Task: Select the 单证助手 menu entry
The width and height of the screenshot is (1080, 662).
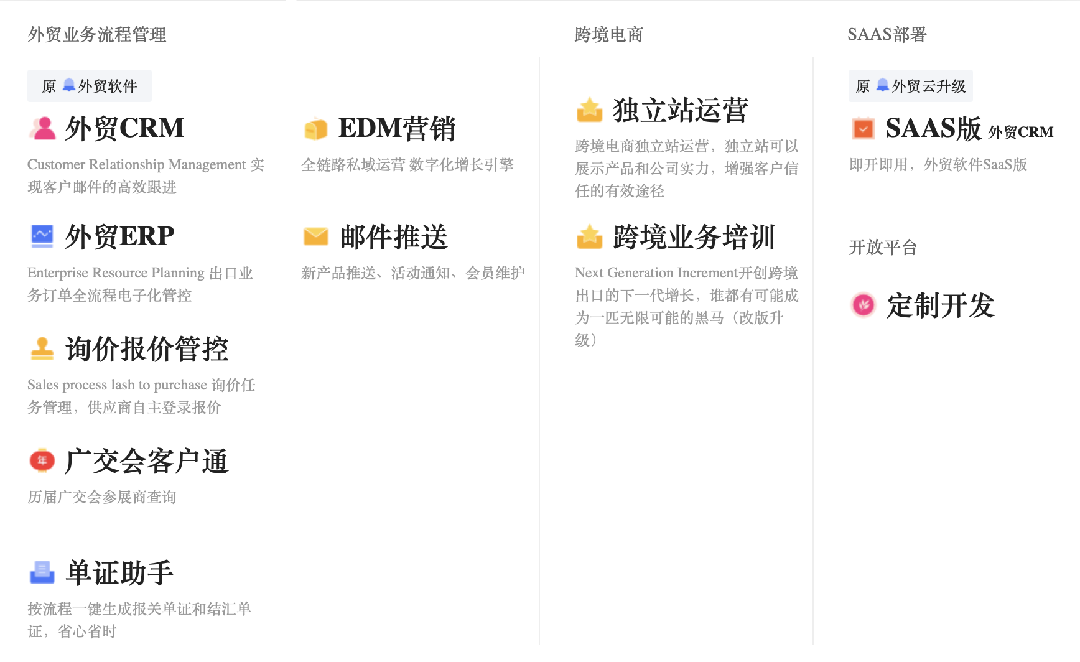Action: click(x=119, y=573)
